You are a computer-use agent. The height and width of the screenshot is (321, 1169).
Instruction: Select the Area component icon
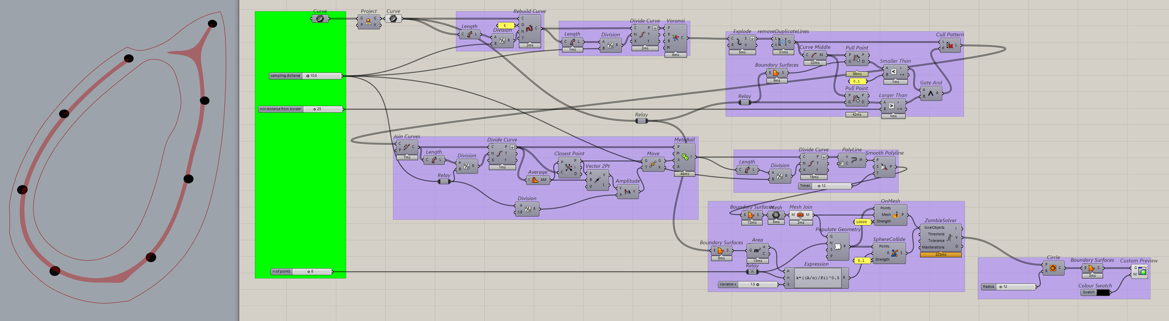point(757,250)
